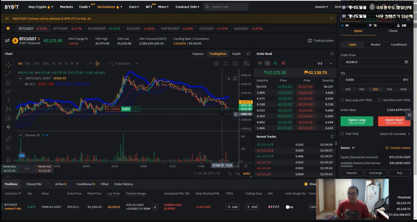The image size is (417, 222).
Task: Toggle auto scale on chart
Action: [246, 173]
